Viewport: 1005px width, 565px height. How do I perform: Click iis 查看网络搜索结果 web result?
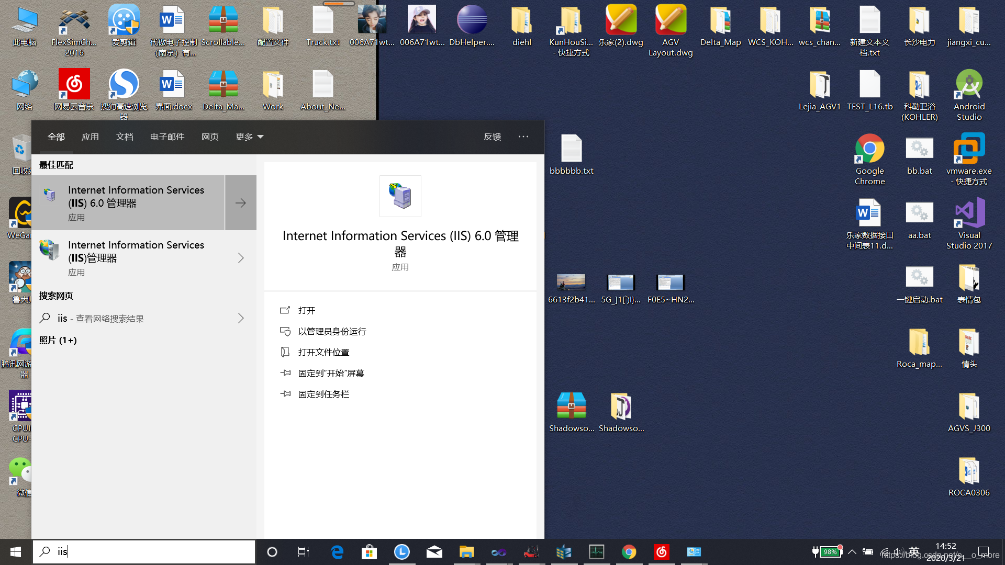pos(144,318)
